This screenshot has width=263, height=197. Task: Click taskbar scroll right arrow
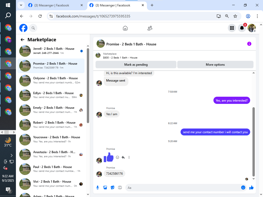[x=14, y=132]
